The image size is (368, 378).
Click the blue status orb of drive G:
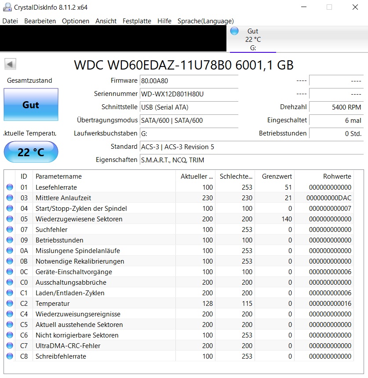click(x=234, y=31)
